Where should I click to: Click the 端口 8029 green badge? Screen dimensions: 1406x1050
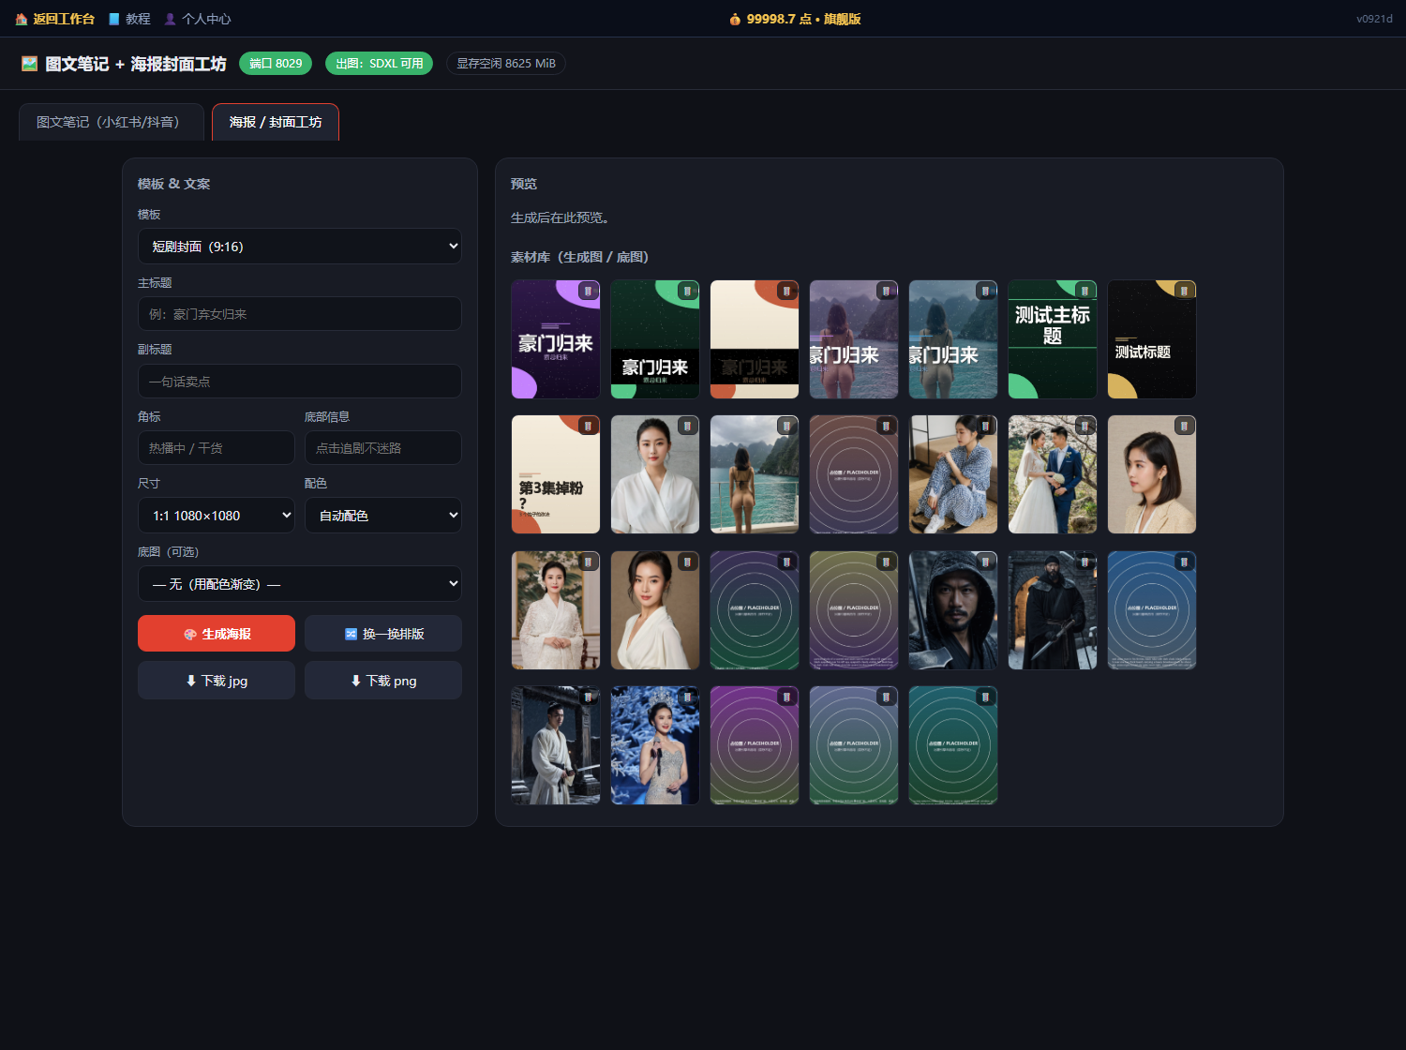click(276, 64)
